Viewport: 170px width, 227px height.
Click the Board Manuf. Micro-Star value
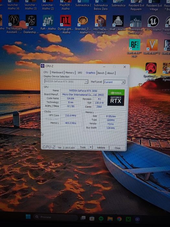(83, 95)
